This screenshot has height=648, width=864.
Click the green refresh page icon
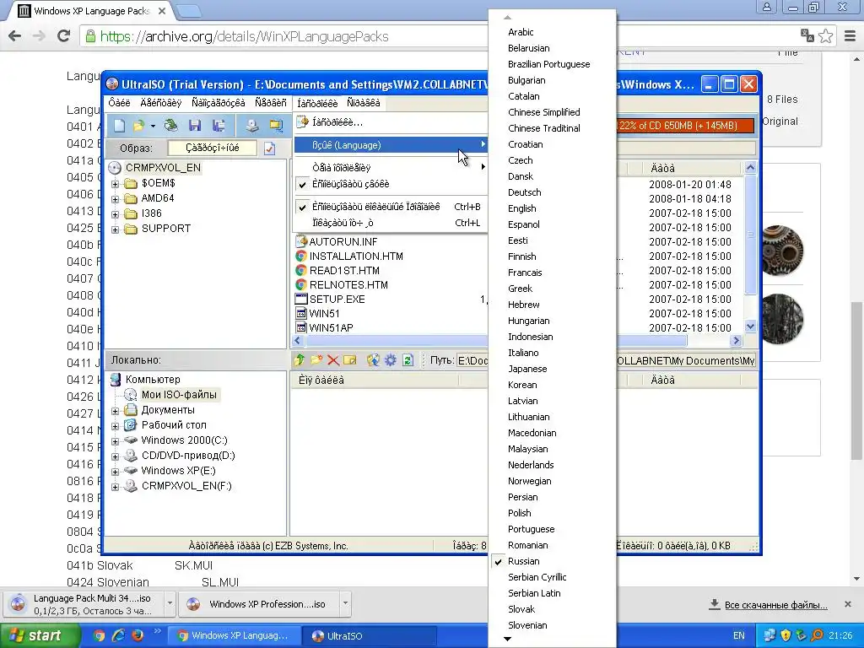pos(408,360)
